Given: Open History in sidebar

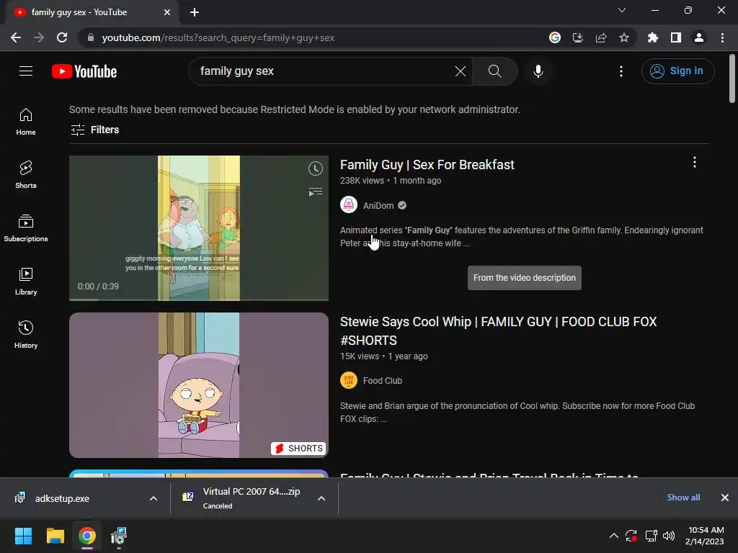Looking at the screenshot, I should pyautogui.click(x=26, y=334).
